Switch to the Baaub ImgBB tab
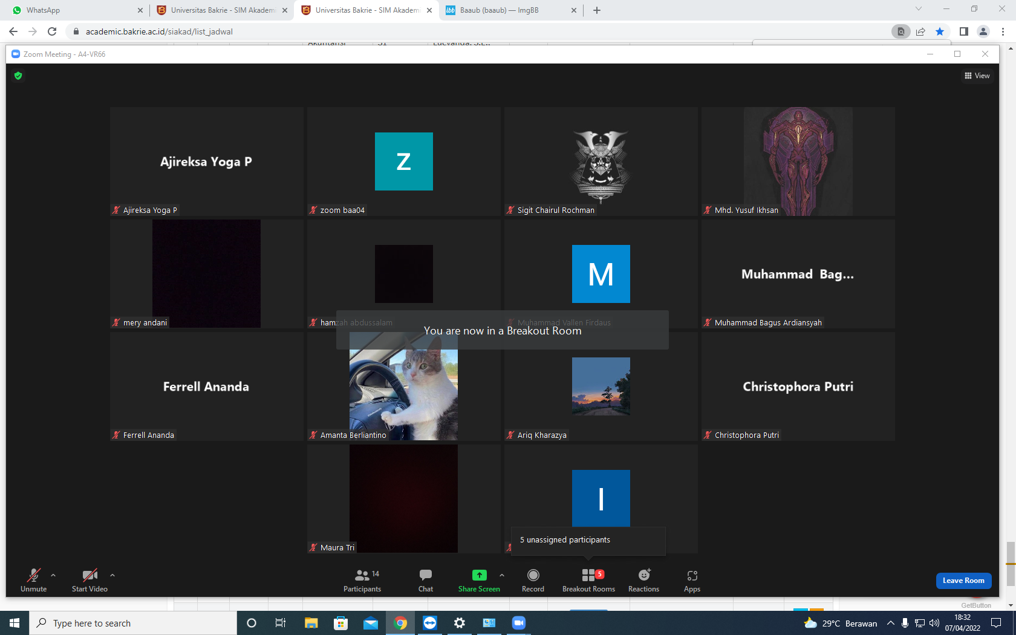The height and width of the screenshot is (635, 1016). coord(511,10)
